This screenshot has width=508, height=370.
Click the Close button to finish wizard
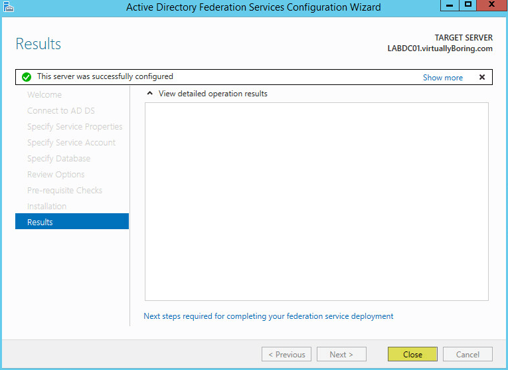(x=412, y=354)
